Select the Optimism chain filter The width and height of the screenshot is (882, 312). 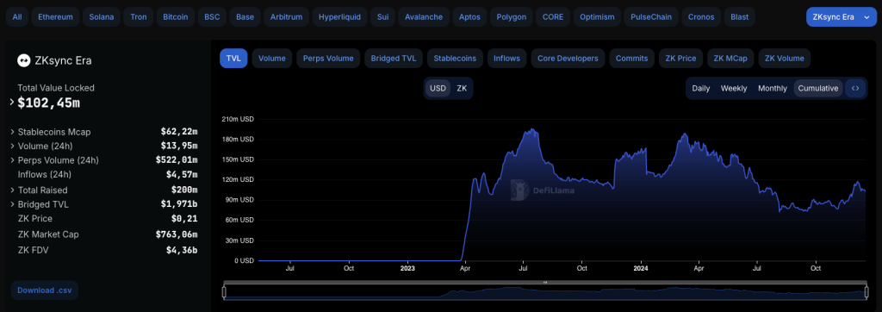coord(597,17)
